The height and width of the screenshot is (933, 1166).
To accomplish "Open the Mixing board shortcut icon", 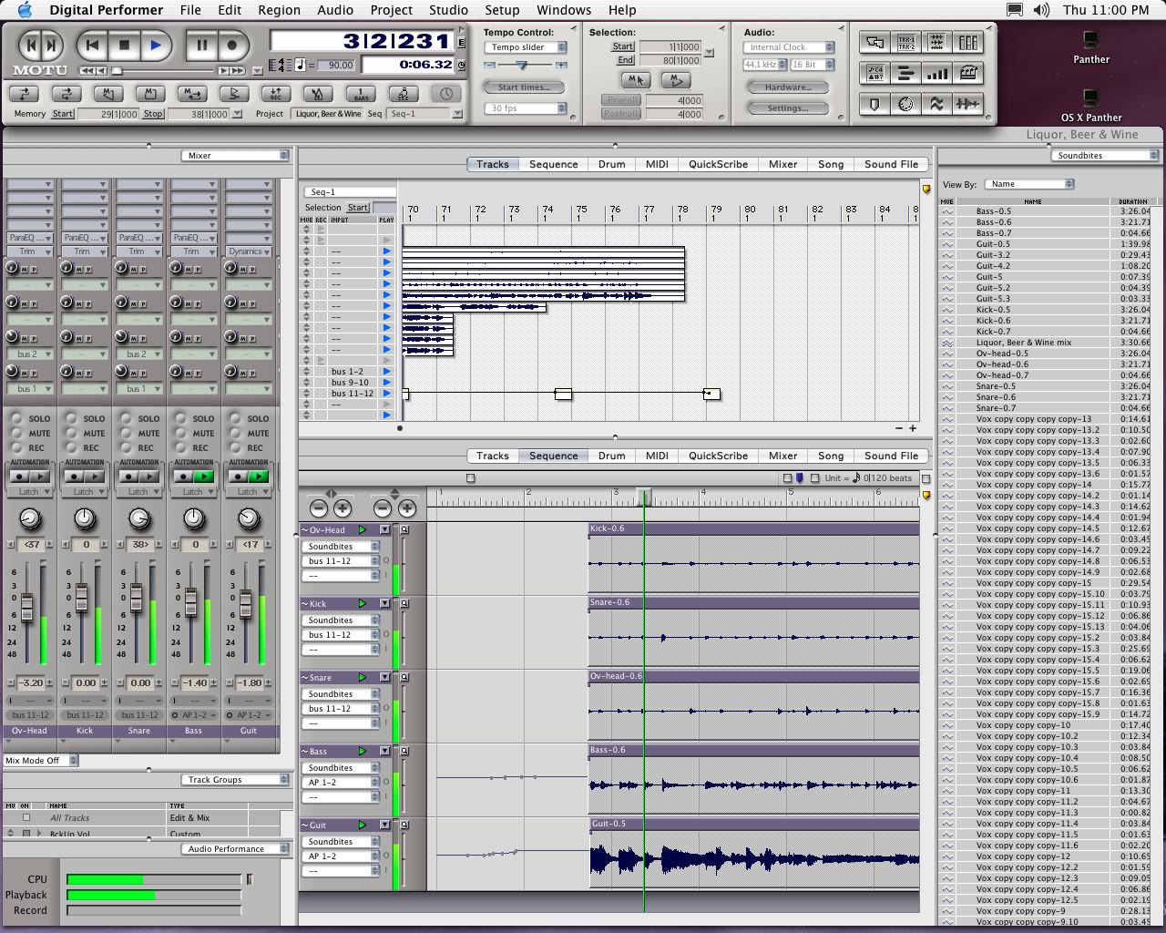I will [x=968, y=42].
